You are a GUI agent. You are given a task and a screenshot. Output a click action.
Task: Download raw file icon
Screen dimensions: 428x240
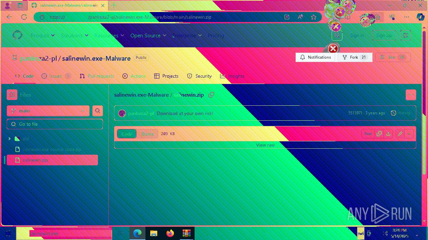(x=388, y=134)
